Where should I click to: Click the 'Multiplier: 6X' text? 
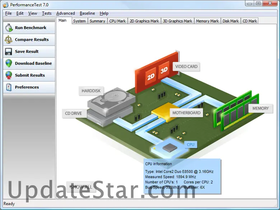(x=194, y=187)
